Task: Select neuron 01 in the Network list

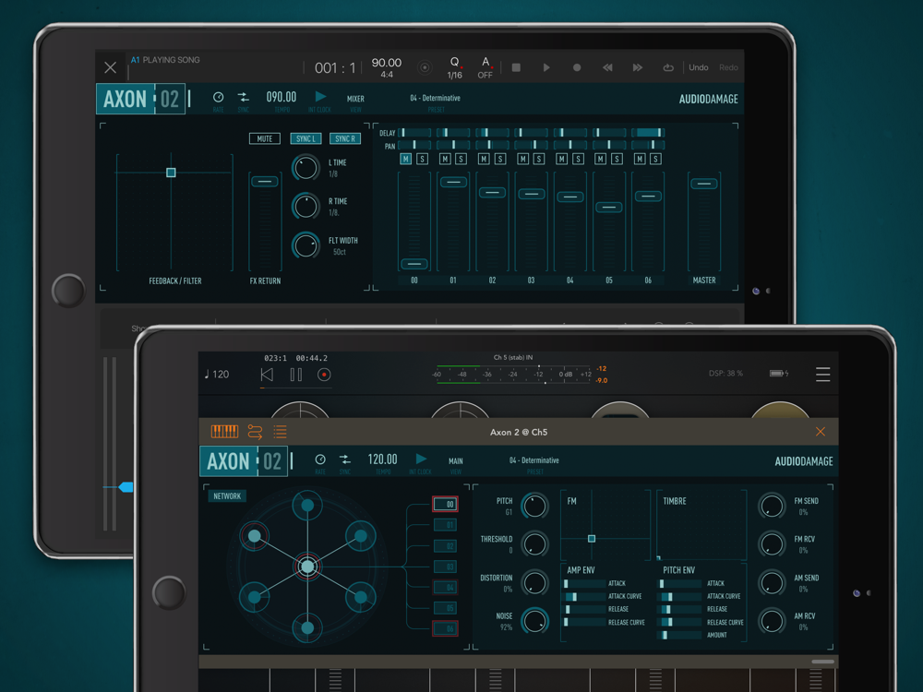Action: click(446, 525)
